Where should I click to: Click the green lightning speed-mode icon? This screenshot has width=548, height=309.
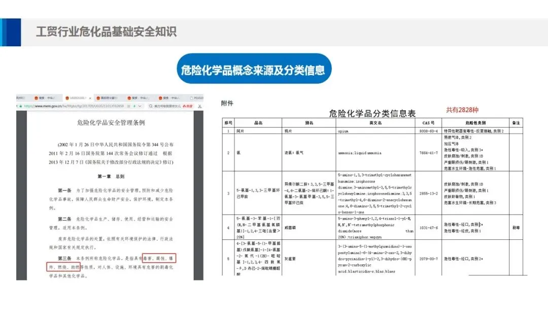click(x=135, y=106)
